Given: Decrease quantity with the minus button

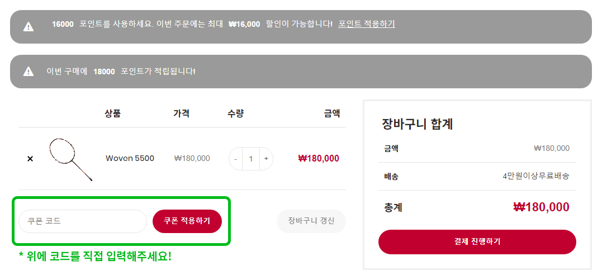Looking at the screenshot, I should [236, 159].
